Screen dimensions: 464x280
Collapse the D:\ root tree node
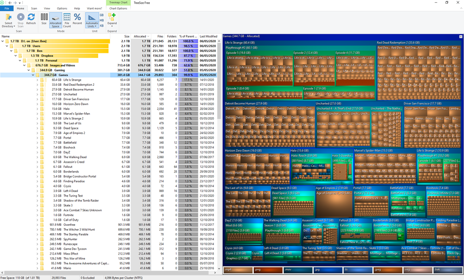point(3,41)
